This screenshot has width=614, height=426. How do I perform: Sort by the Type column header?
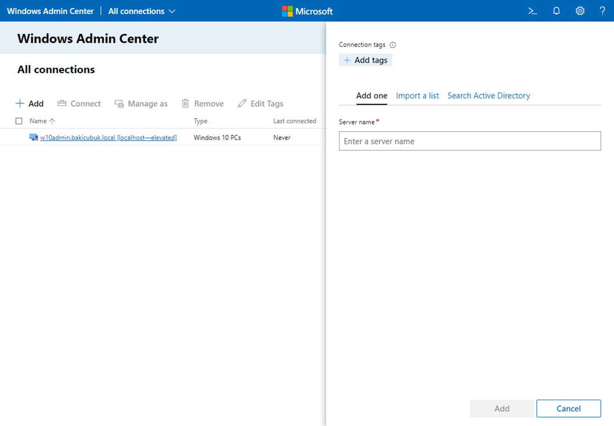(201, 121)
